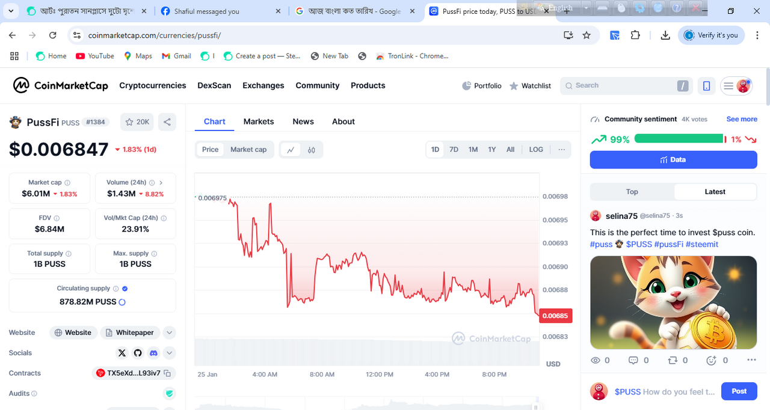
Task: Click the blue extension icon in Chrome toolbar
Action: (x=615, y=35)
